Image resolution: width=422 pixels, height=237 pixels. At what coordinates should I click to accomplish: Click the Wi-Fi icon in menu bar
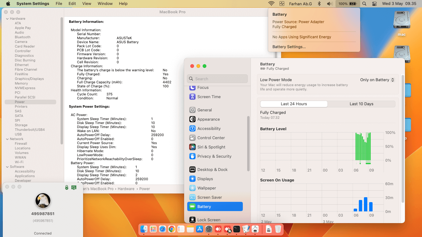[271, 4]
